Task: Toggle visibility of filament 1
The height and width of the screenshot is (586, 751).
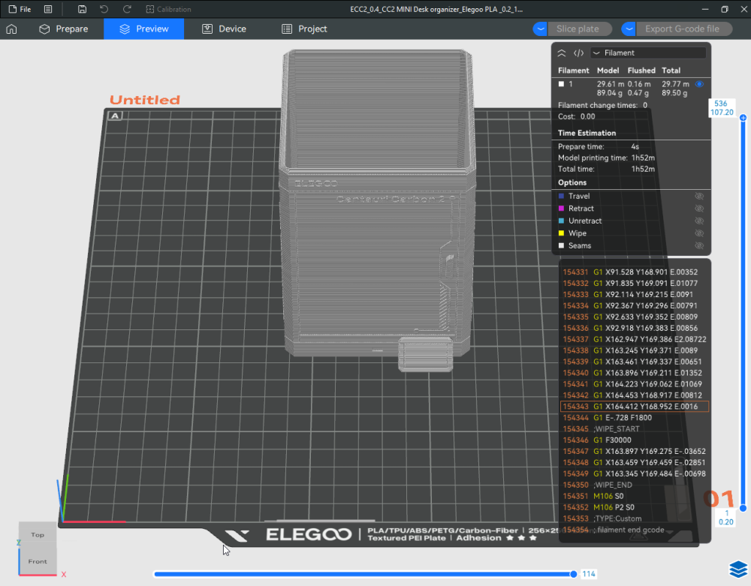Action: click(699, 84)
